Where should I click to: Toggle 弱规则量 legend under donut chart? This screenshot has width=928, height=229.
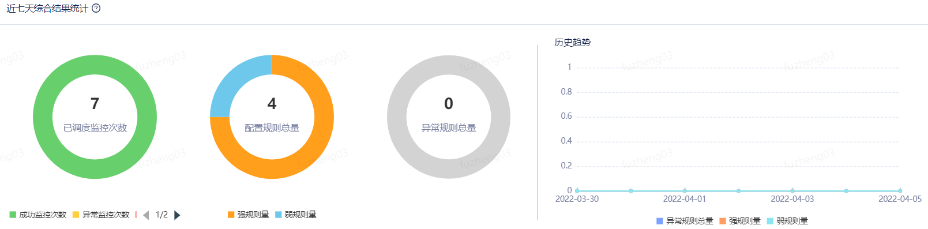pos(296,215)
